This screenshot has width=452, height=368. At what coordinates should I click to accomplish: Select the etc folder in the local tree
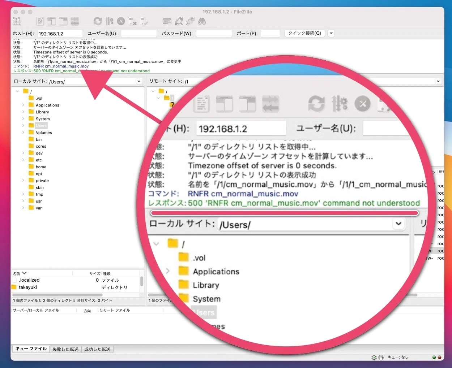pyautogui.click(x=39, y=160)
